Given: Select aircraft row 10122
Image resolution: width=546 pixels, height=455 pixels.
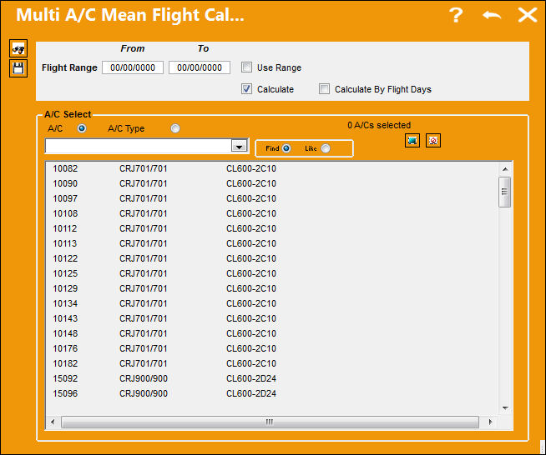Looking at the screenshot, I should (271, 258).
